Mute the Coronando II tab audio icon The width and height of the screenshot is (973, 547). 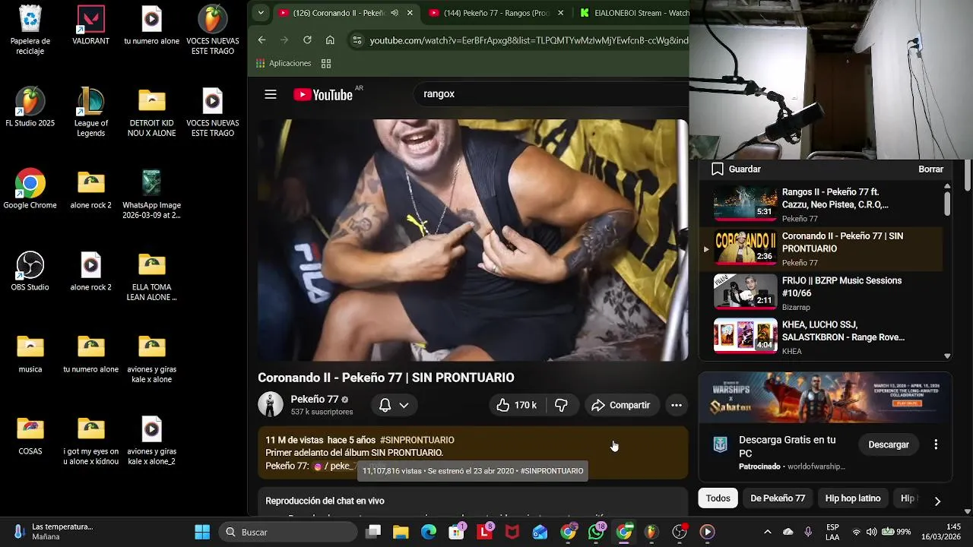pyautogui.click(x=394, y=13)
